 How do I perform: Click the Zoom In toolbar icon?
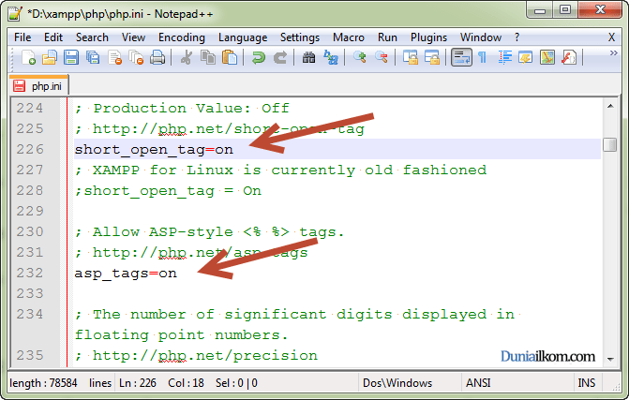361,58
